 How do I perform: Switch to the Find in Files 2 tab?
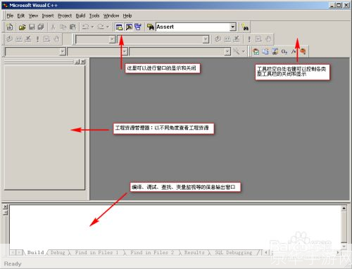point(152,252)
